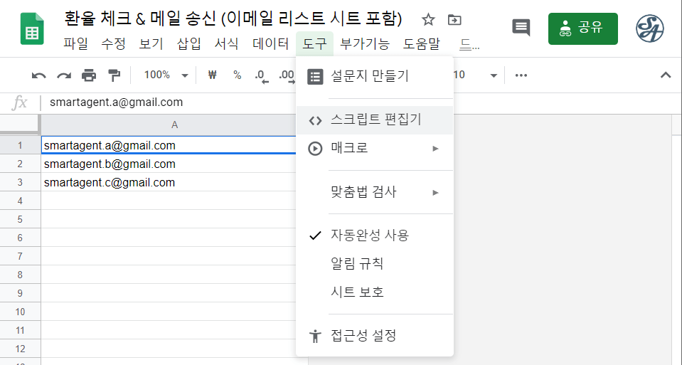Select 알림 규칙 menu entry
This screenshot has width=682, height=365.
point(375,264)
